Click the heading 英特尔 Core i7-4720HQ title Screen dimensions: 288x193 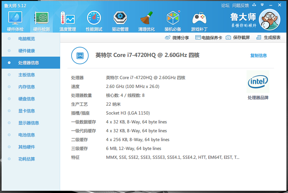[147, 55]
